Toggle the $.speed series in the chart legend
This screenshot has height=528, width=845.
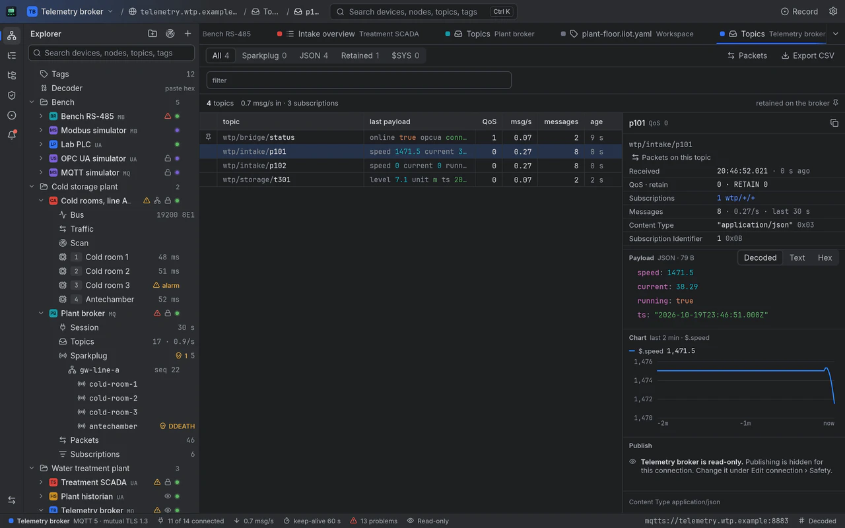662,351
